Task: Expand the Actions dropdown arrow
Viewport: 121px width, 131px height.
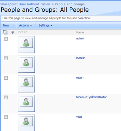Action: coord(31,25)
